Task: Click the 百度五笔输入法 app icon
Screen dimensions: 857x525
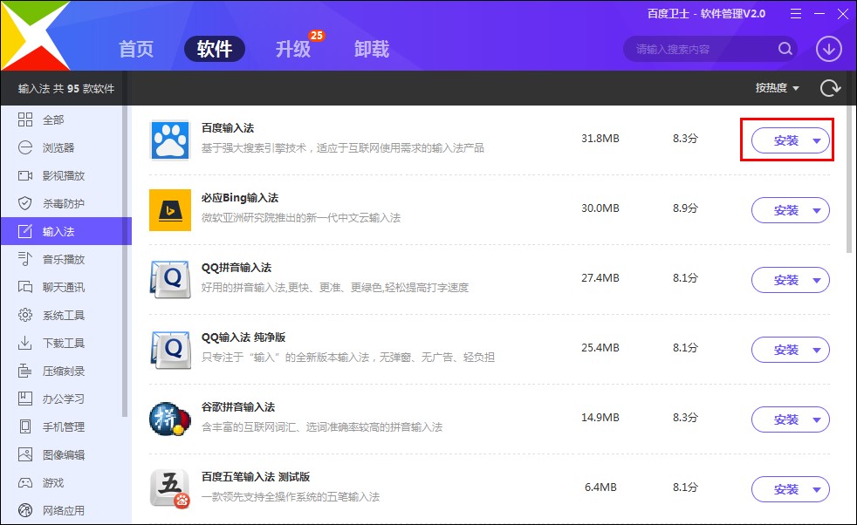Action: tap(170, 489)
